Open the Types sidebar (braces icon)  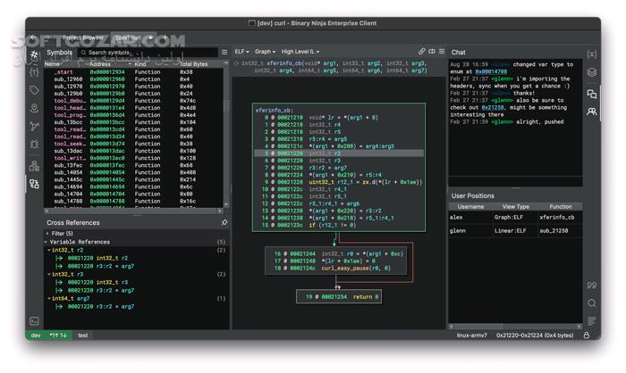(x=34, y=72)
